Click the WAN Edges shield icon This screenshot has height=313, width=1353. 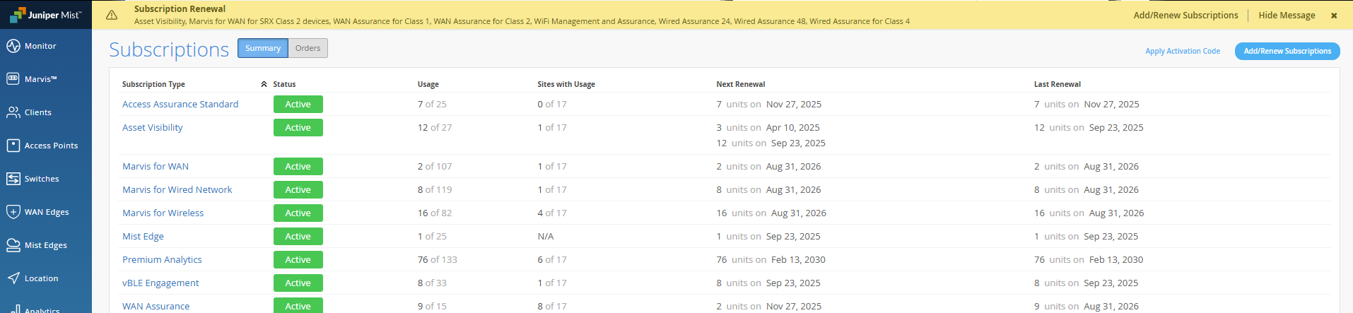click(13, 212)
